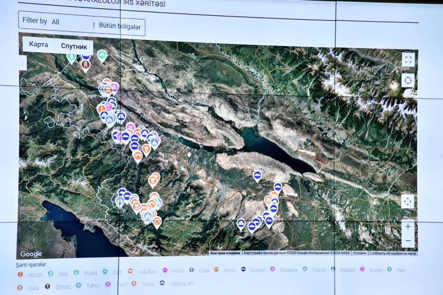Click Сообщить об ошибке на карте link

coord(393,253)
